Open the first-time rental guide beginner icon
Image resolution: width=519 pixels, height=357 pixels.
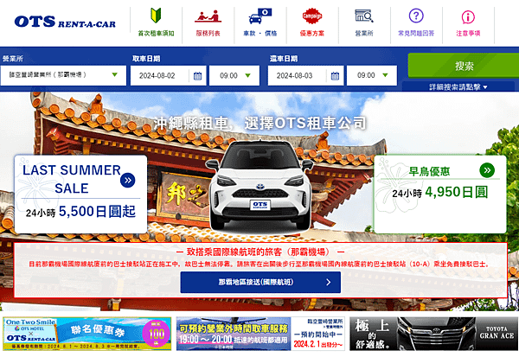pos(156,16)
